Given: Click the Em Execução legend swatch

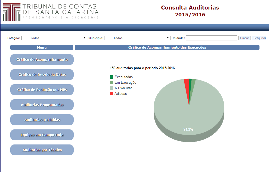Looking at the screenshot, I should pyautogui.click(x=111, y=83).
